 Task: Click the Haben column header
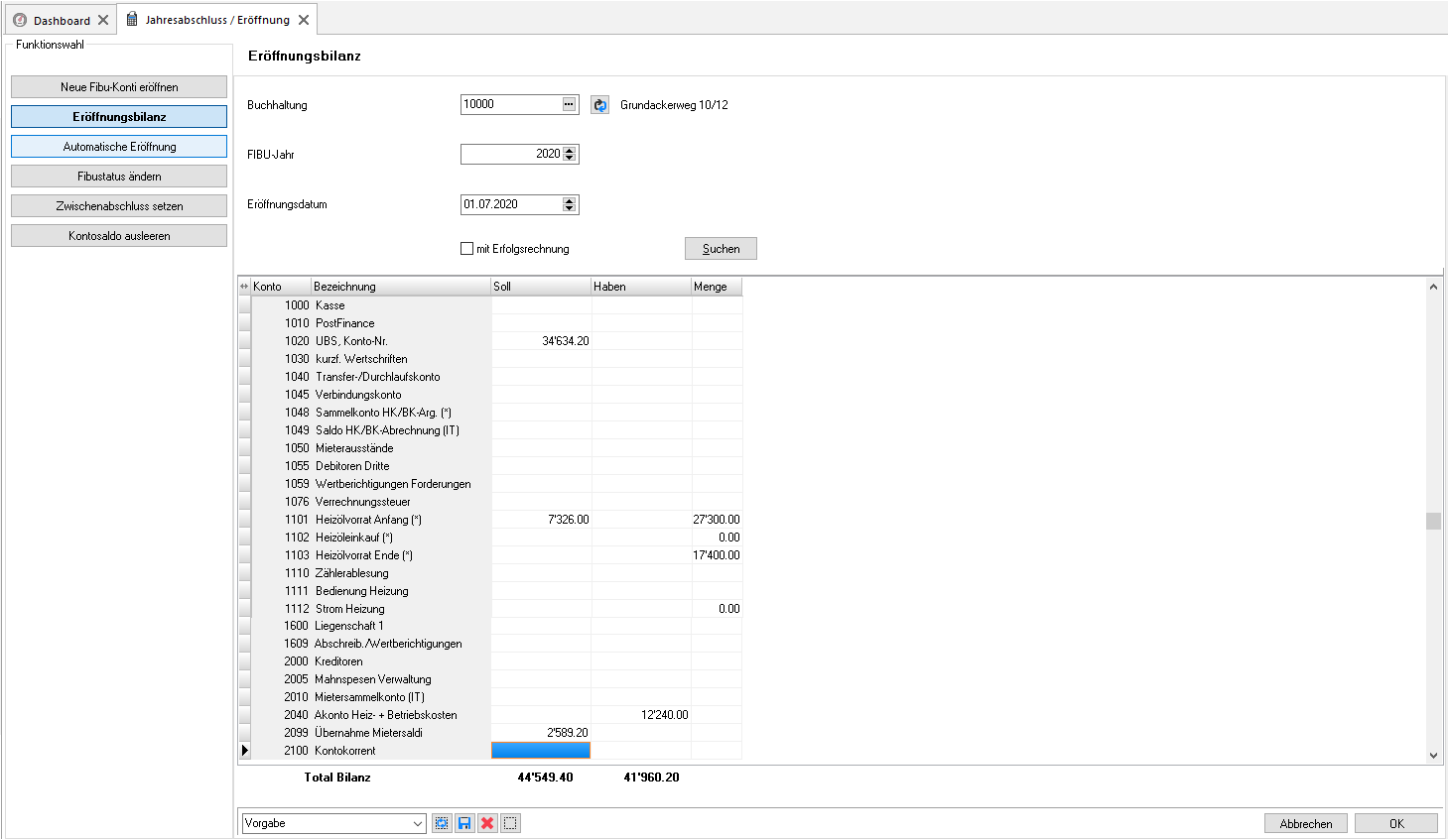click(x=641, y=287)
